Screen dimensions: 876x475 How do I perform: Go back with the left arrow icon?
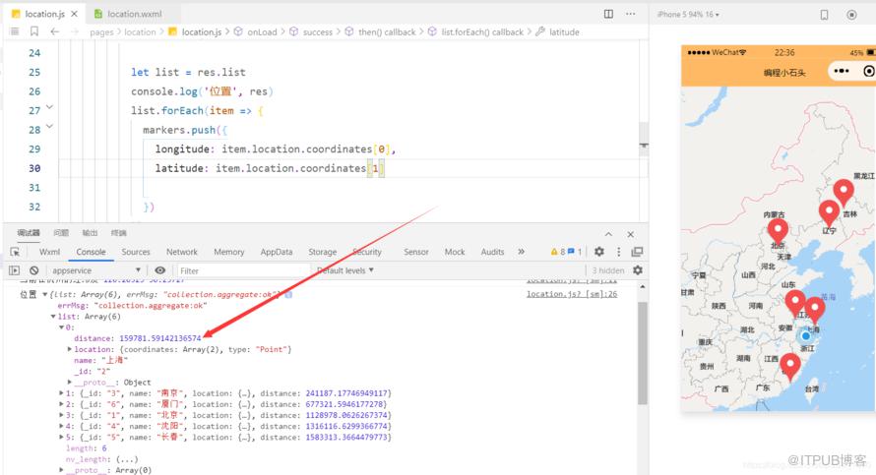click(x=54, y=31)
